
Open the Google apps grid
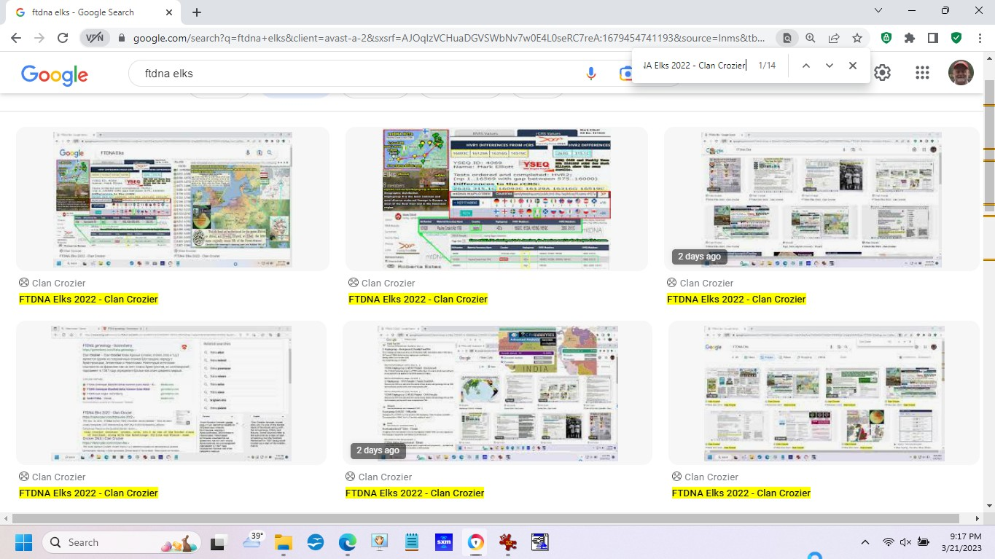click(922, 73)
